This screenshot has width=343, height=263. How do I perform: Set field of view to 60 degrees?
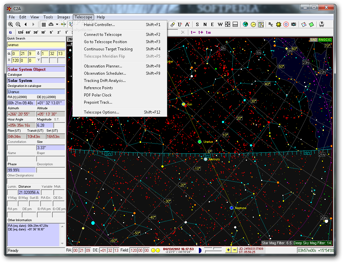tap(28, 32)
